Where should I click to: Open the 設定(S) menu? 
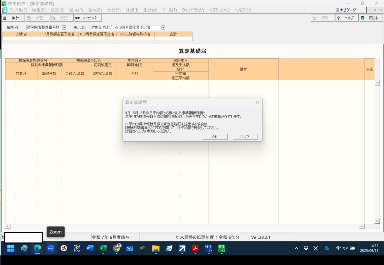tap(57, 10)
